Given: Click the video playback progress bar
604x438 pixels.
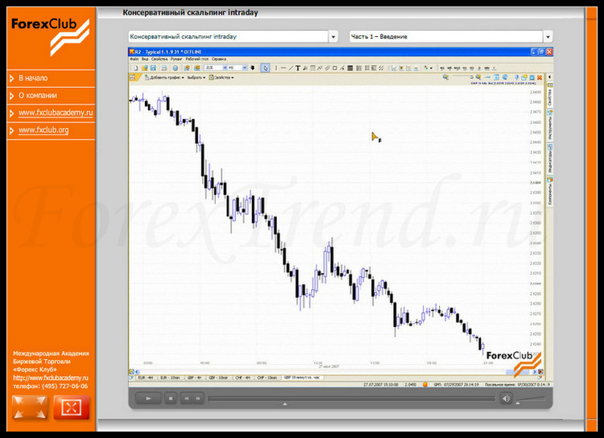Looking at the screenshot, I should (x=351, y=399).
